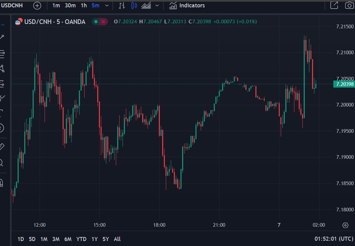Click the 15:00 time axis label
Screen dimensions: 355x246
click(x=99, y=225)
